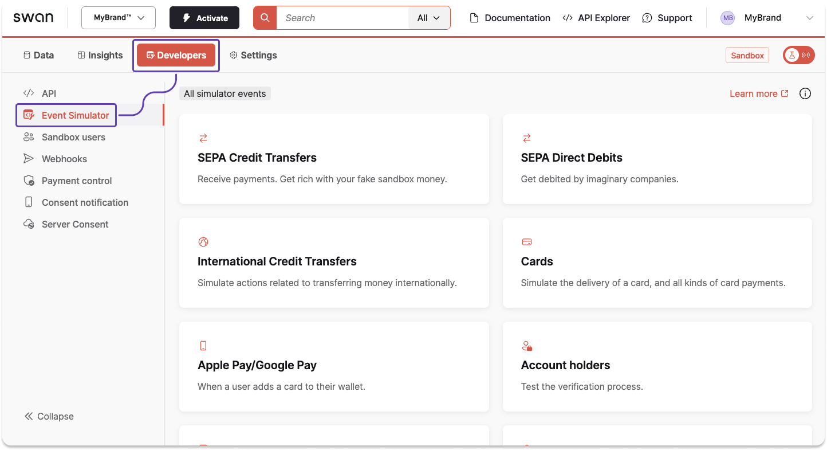
Task: Switch to the Insights tab
Action: coord(100,55)
